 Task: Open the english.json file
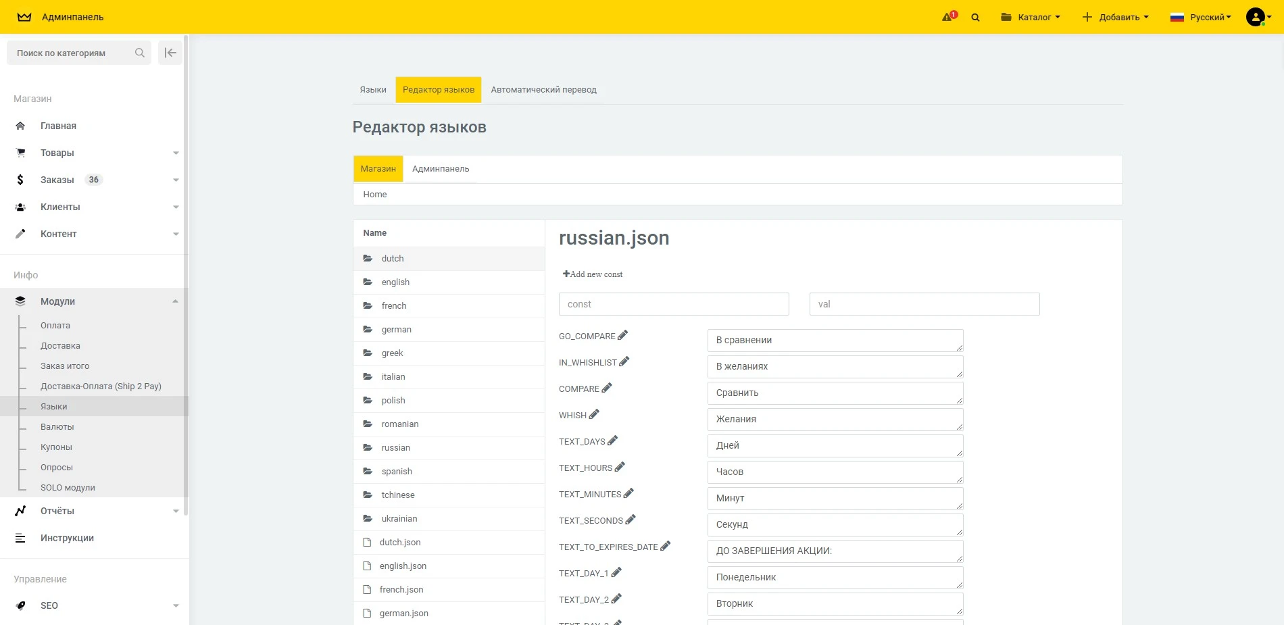point(403,566)
